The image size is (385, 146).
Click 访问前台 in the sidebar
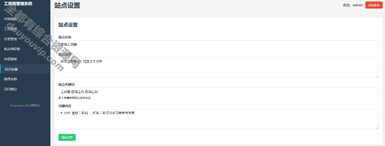(25, 89)
